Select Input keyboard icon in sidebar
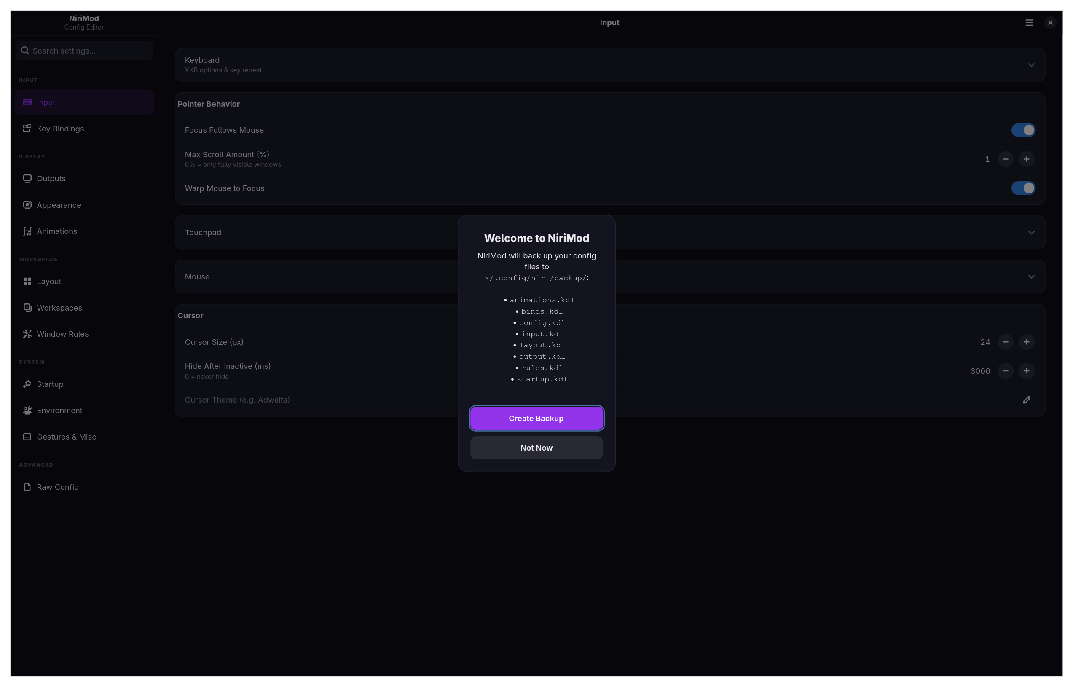Viewport: 1073px width, 687px height. [x=27, y=102]
